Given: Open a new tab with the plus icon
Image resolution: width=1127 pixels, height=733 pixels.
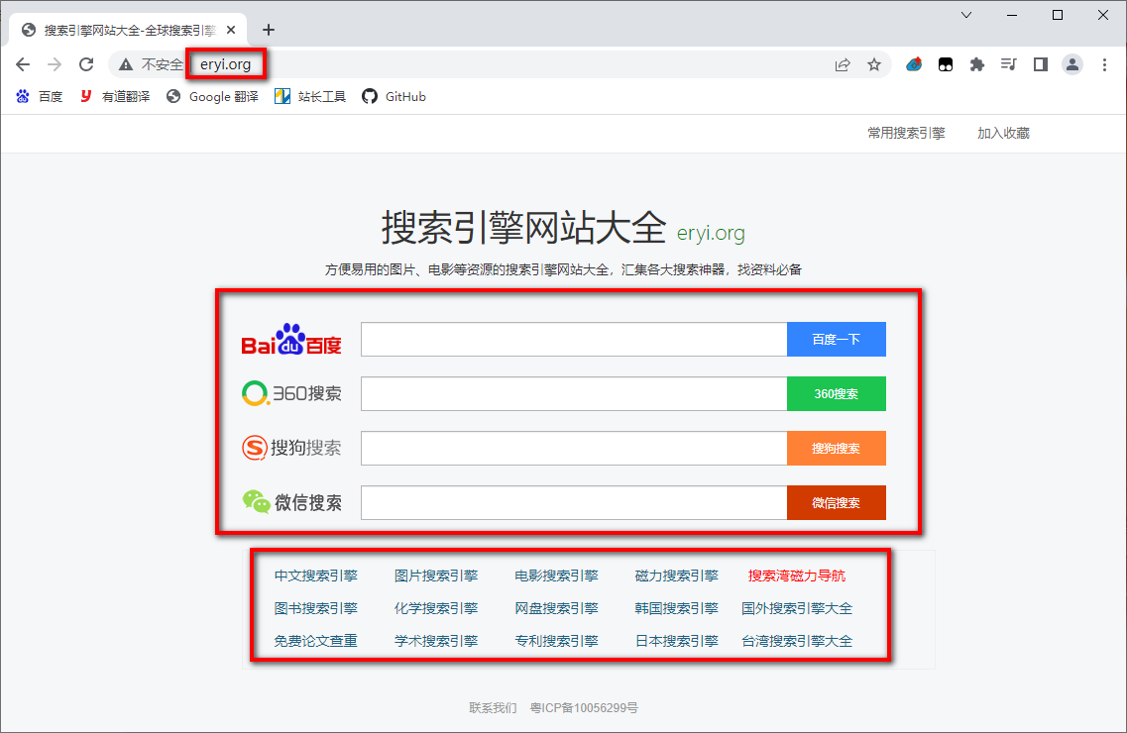Looking at the screenshot, I should tap(268, 30).
